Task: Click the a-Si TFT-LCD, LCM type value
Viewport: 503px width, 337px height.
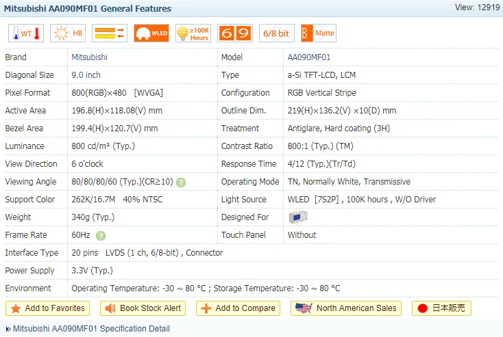Action: (x=322, y=75)
